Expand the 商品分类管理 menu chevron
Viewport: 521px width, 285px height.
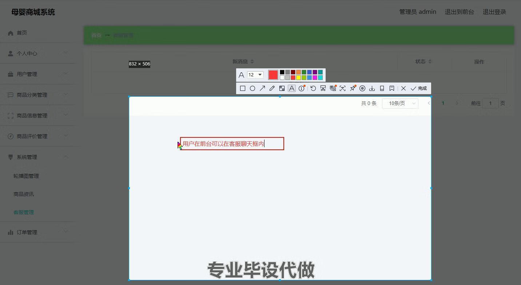[66, 95]
